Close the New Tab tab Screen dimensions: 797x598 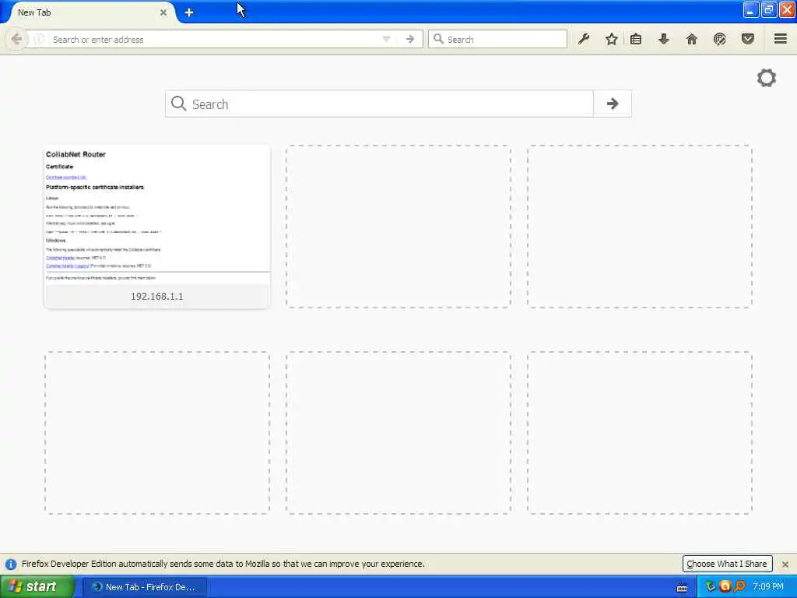(163, 12)
